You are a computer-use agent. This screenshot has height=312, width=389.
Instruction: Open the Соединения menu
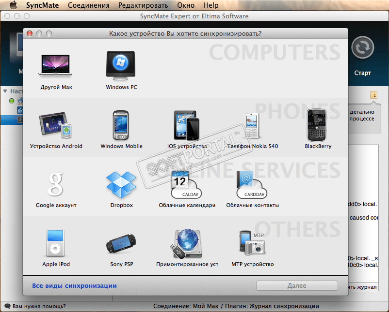[89, 5]
